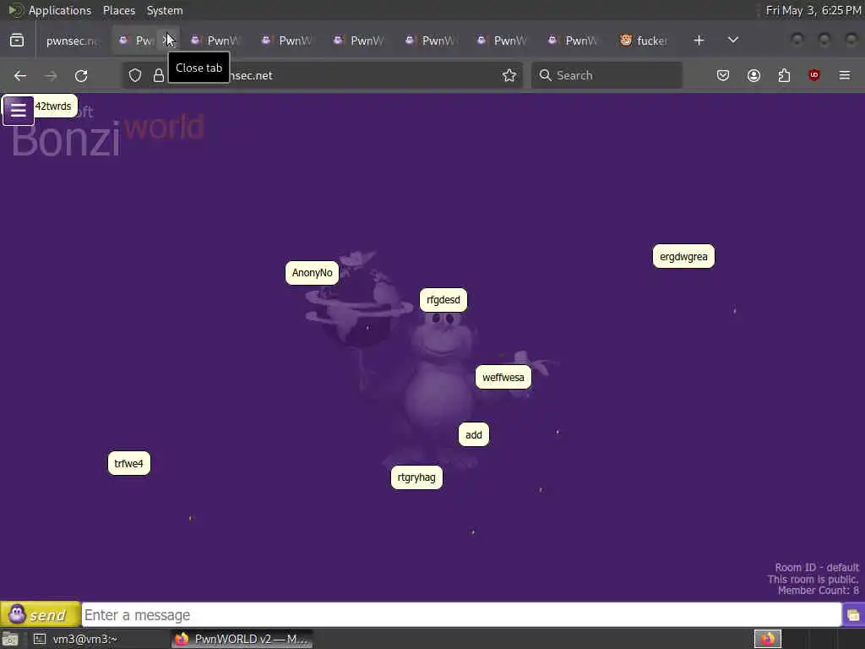The height and width of the screenshot is (649, 865).
Task: Reload the current page
Action: pos(81,75)
